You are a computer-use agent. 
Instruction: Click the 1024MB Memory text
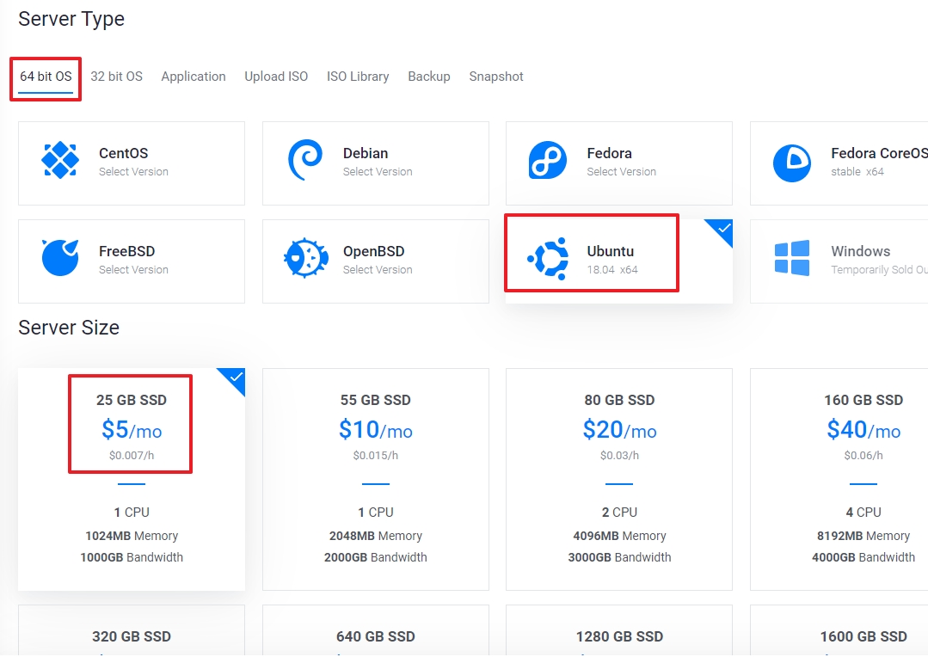click(132, 536)
